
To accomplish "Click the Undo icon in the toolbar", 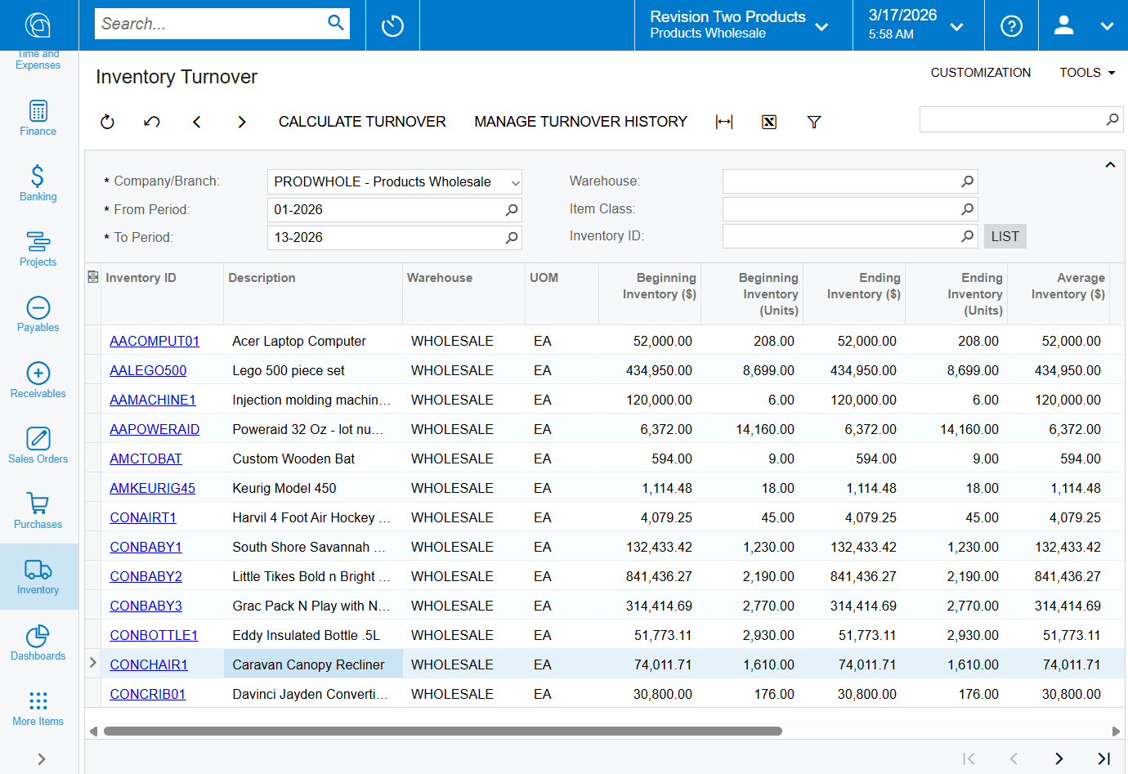I will tap(152, 122).
